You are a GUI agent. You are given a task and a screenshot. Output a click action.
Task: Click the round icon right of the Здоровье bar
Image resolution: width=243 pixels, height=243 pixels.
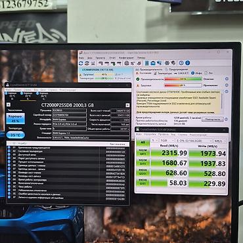(227, 85)
